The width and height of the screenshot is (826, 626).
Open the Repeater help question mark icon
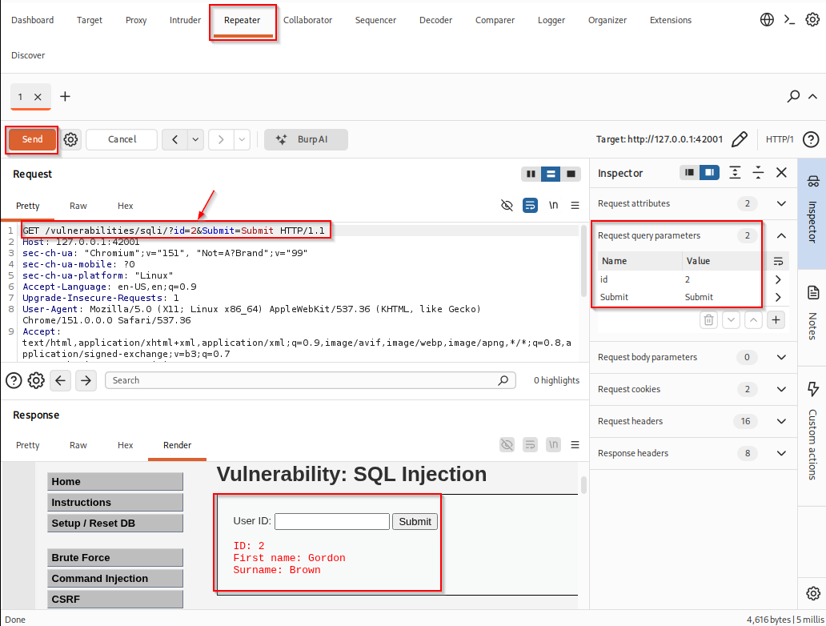click(x=811, y=139)
